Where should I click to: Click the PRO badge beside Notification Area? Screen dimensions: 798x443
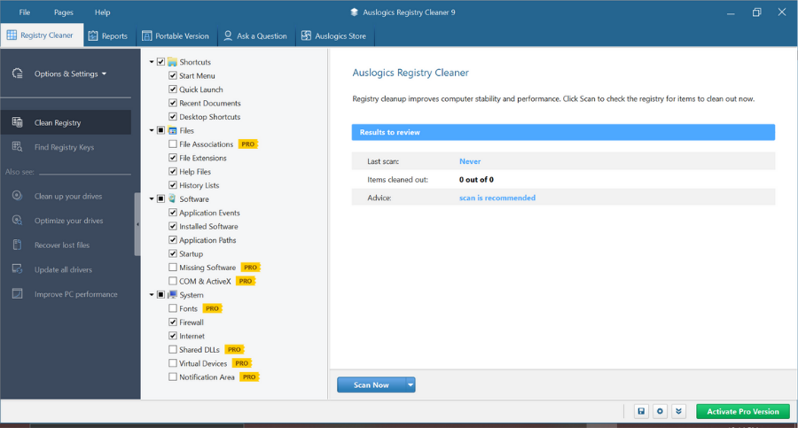point(249,377)
